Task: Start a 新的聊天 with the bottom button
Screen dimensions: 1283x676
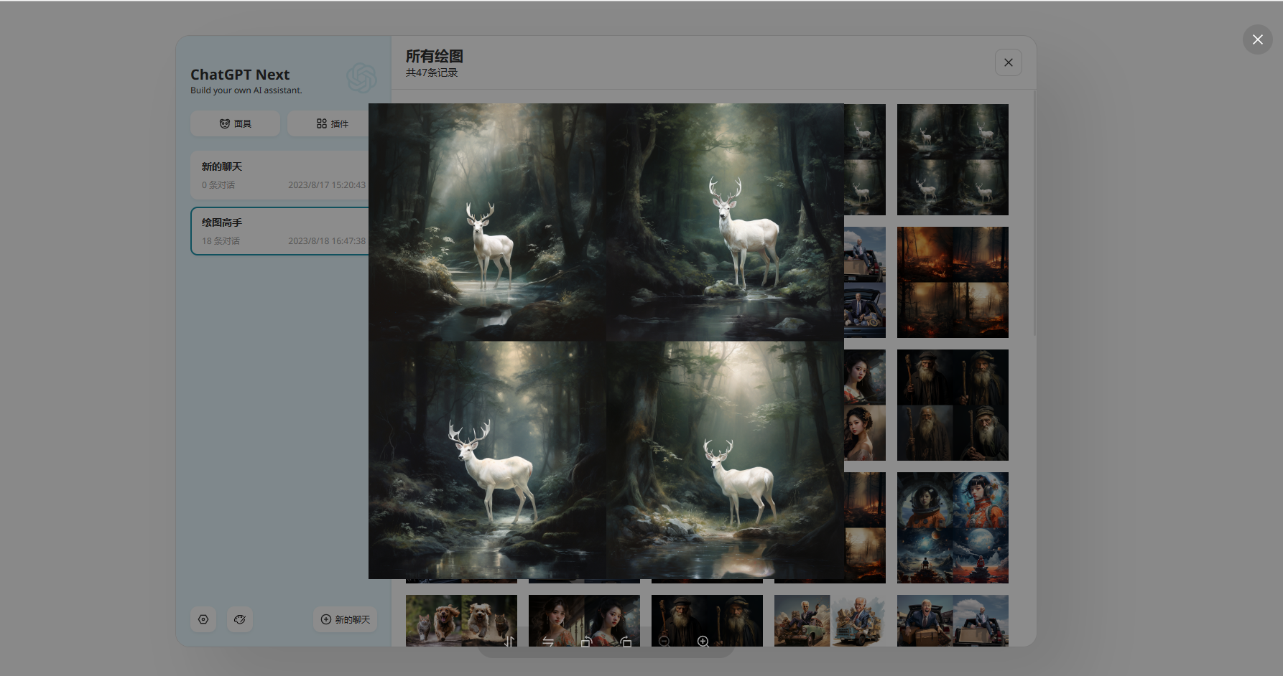Action: coord(345,619)
